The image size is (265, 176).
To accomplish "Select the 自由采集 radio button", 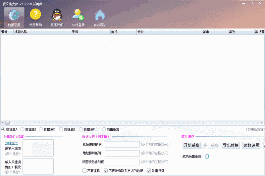I will [x=104, y=129].
